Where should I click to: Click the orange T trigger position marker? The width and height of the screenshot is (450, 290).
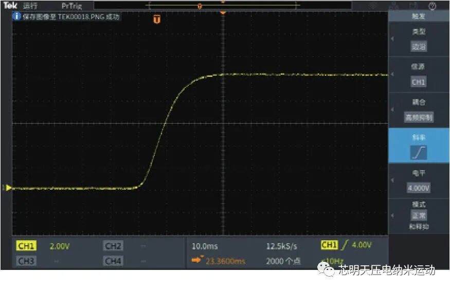(157, 19)
